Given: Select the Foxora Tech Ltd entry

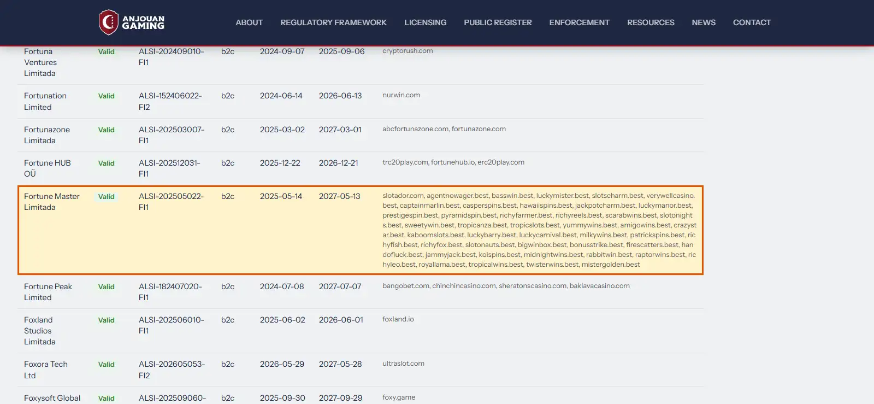Looking at the screenshot, I should click(x=46, y=370).
